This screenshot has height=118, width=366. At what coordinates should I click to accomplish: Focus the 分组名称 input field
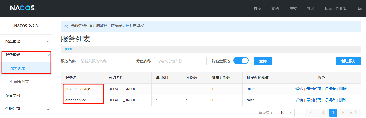[x=180, y=61]
